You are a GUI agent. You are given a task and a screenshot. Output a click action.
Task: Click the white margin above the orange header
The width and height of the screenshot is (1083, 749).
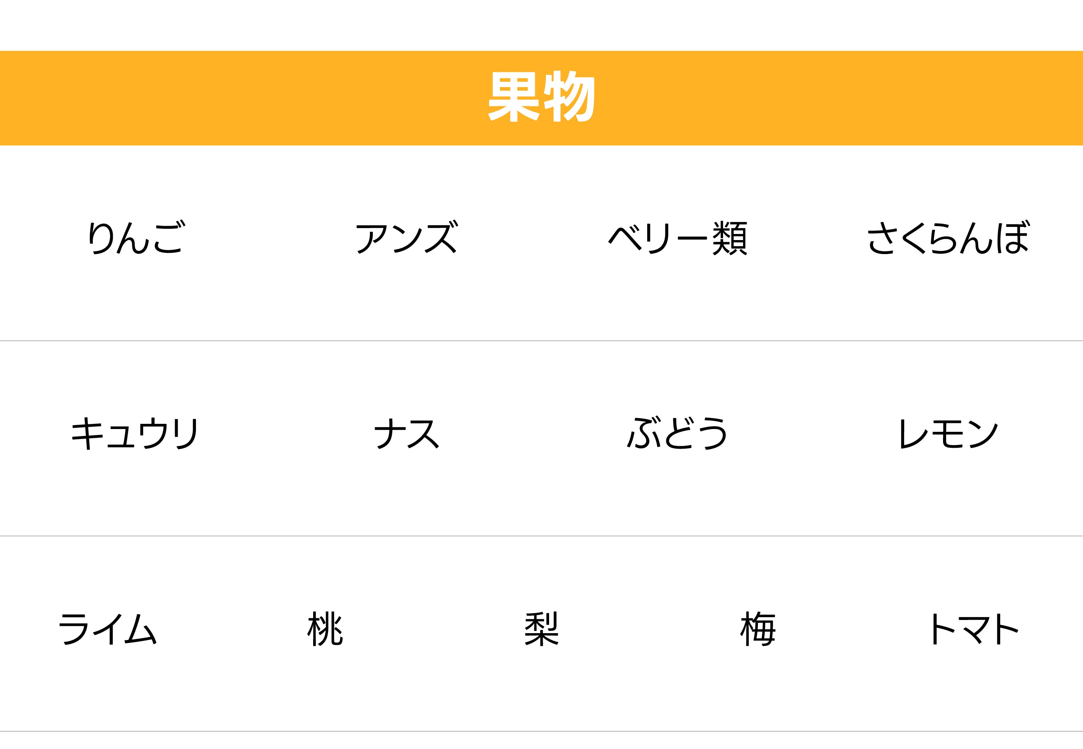(541, 24)
